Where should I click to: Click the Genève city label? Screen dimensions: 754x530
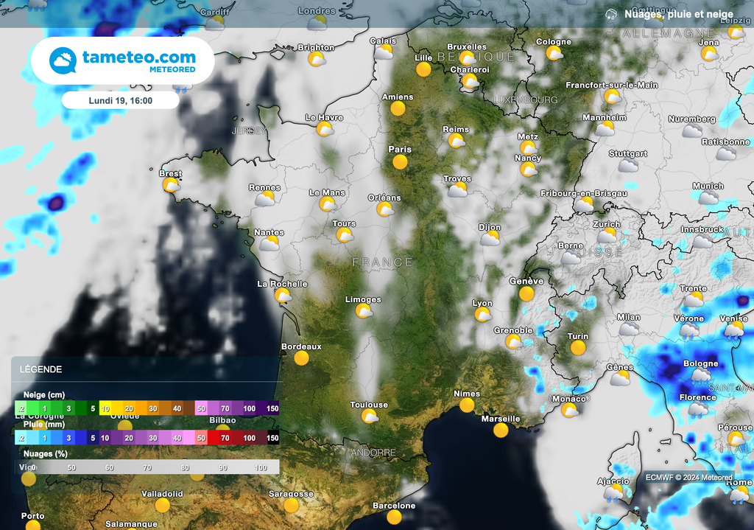[527, 281]
